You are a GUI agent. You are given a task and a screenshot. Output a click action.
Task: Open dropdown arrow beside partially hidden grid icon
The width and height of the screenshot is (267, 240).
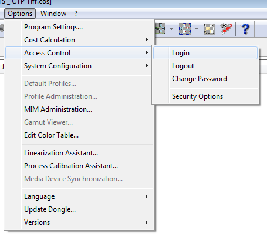(171, 29)
